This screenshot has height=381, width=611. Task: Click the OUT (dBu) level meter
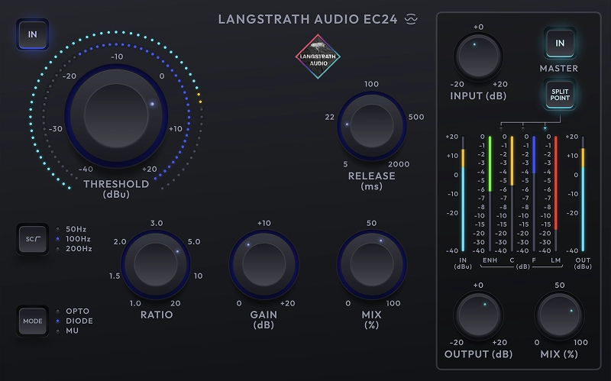coord(583,193)
